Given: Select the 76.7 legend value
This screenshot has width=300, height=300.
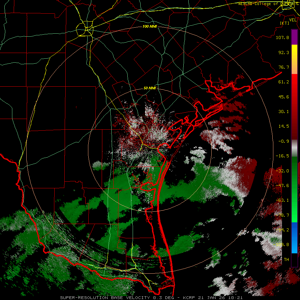Looking at the screenshot, I should coord(284,67).
